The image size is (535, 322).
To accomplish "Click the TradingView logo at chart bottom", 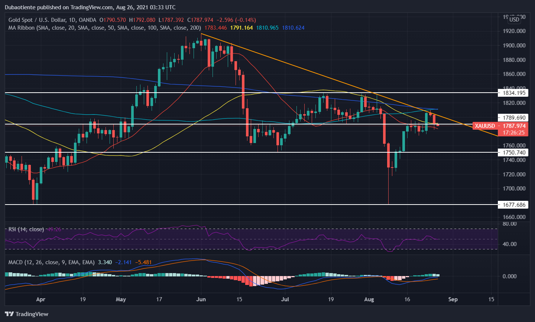I will point(26,314).
